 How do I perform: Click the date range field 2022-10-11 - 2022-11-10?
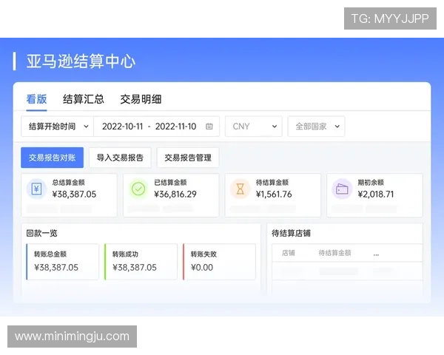(x=157, y=126)
